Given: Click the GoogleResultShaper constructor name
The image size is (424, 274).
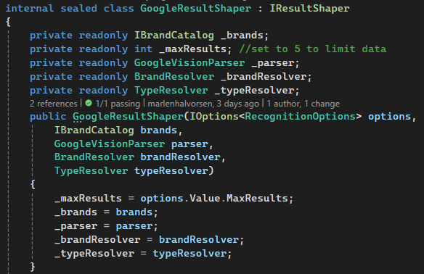Looking at the screenshot, I should (x=129, y=117).
